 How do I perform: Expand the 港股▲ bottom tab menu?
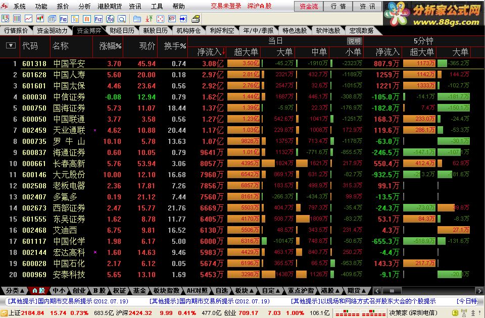click(330, 291)
